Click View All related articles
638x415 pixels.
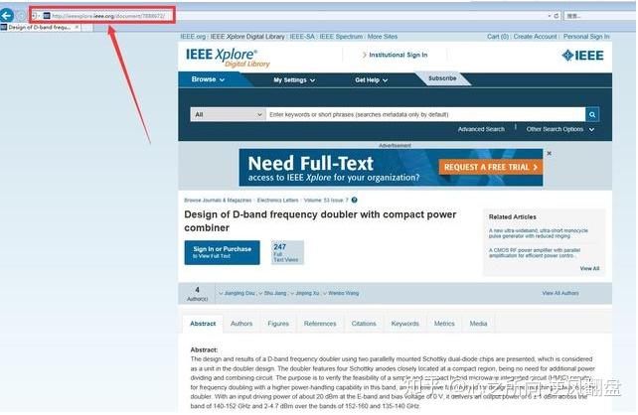coord(589,269)
